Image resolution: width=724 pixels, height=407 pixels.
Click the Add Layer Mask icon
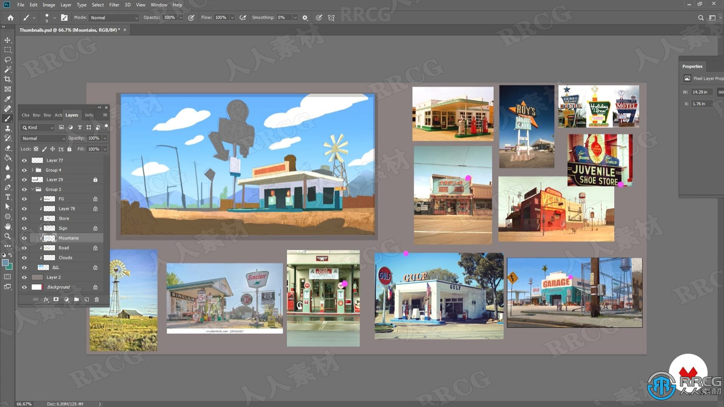(57, 300)
